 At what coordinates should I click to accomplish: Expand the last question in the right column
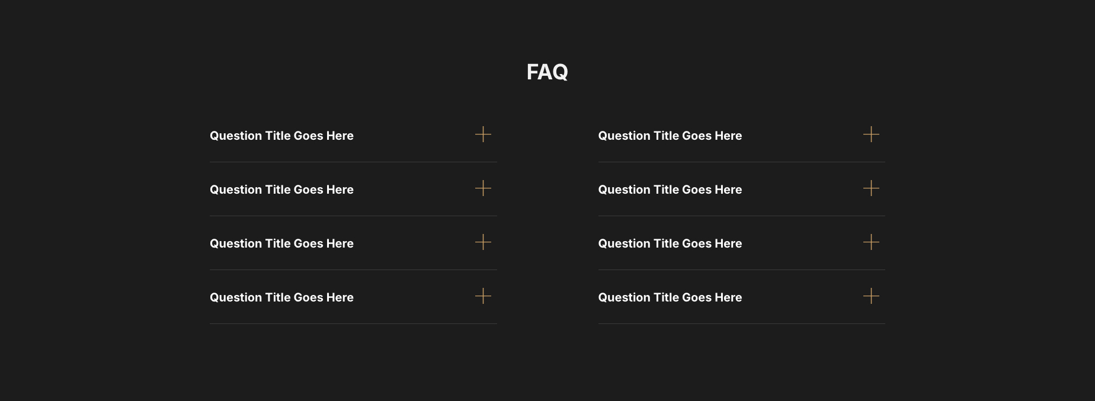point(871,296)
